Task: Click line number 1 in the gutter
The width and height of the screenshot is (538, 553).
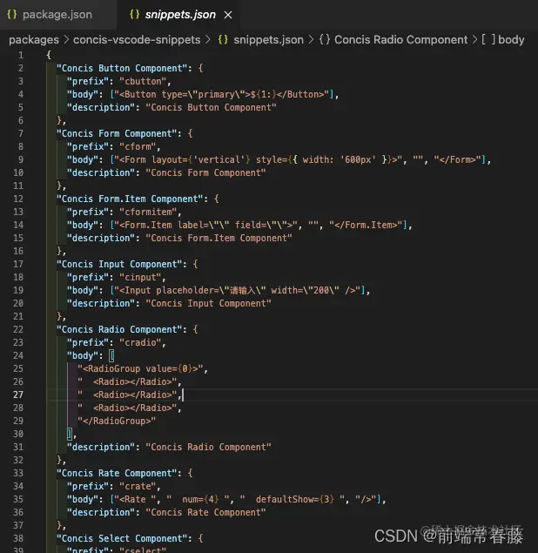Action: click(21, 55)
